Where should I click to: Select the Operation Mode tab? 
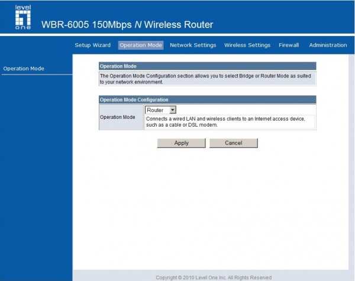click(141, 45)
